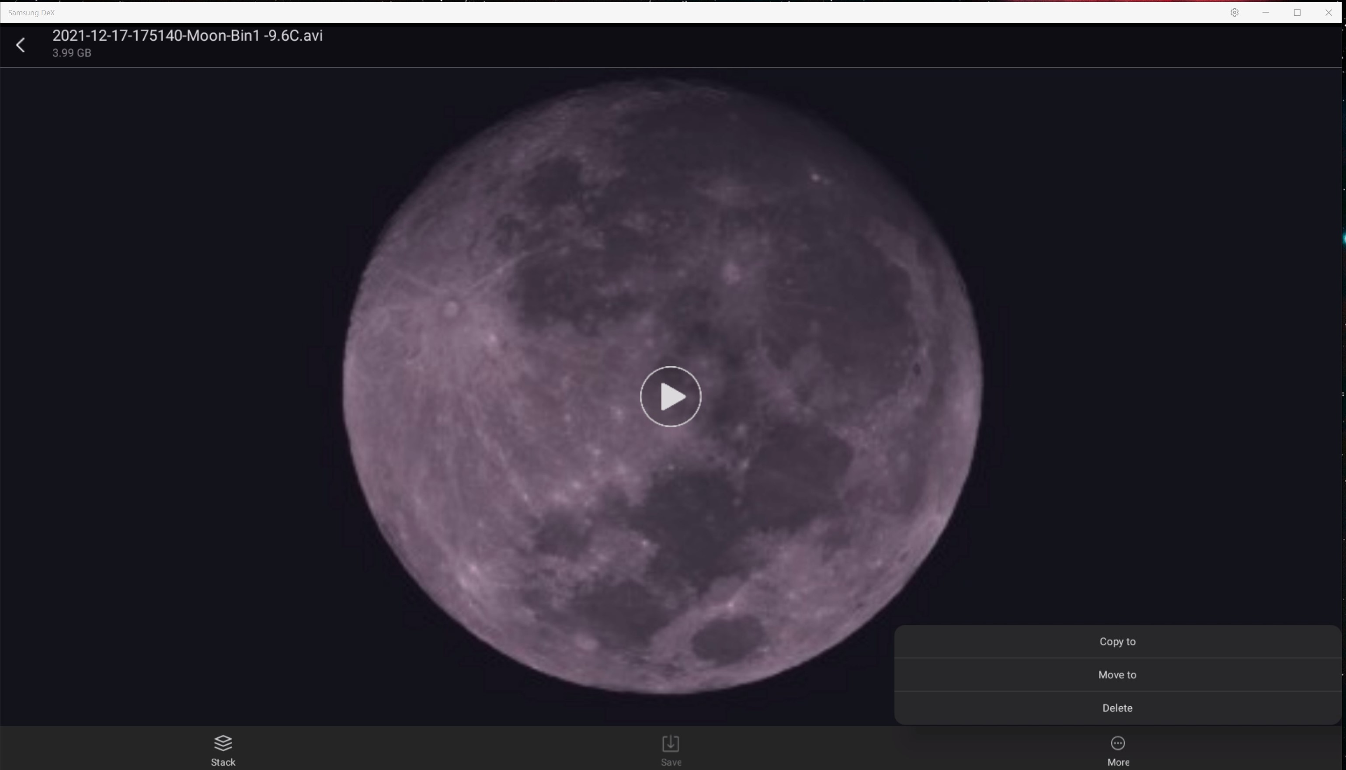Click dark sky area left of moon
This screenshot has height=770, width=1346.
(x=159, y=370)
